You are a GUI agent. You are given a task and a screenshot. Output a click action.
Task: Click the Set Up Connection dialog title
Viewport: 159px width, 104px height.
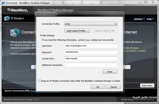[46, 14]
